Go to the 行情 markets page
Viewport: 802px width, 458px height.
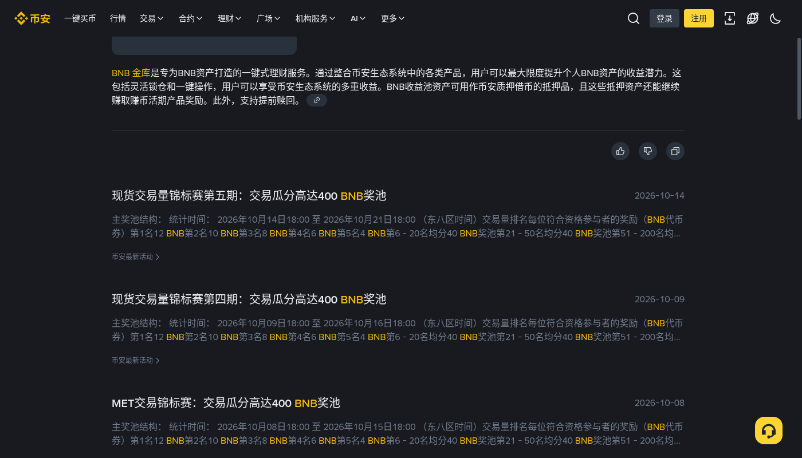tap(118, 18)
